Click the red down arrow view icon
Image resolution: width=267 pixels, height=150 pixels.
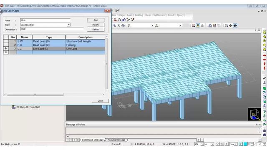(264, 68)
